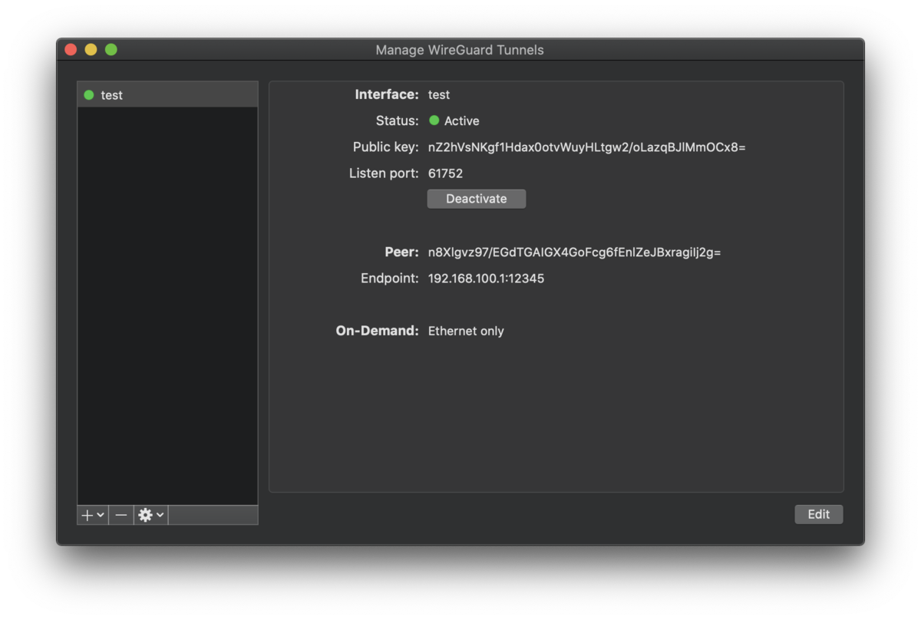Click the Listen port label
This screenshot has height=620, width=921.
pos(385,173)
